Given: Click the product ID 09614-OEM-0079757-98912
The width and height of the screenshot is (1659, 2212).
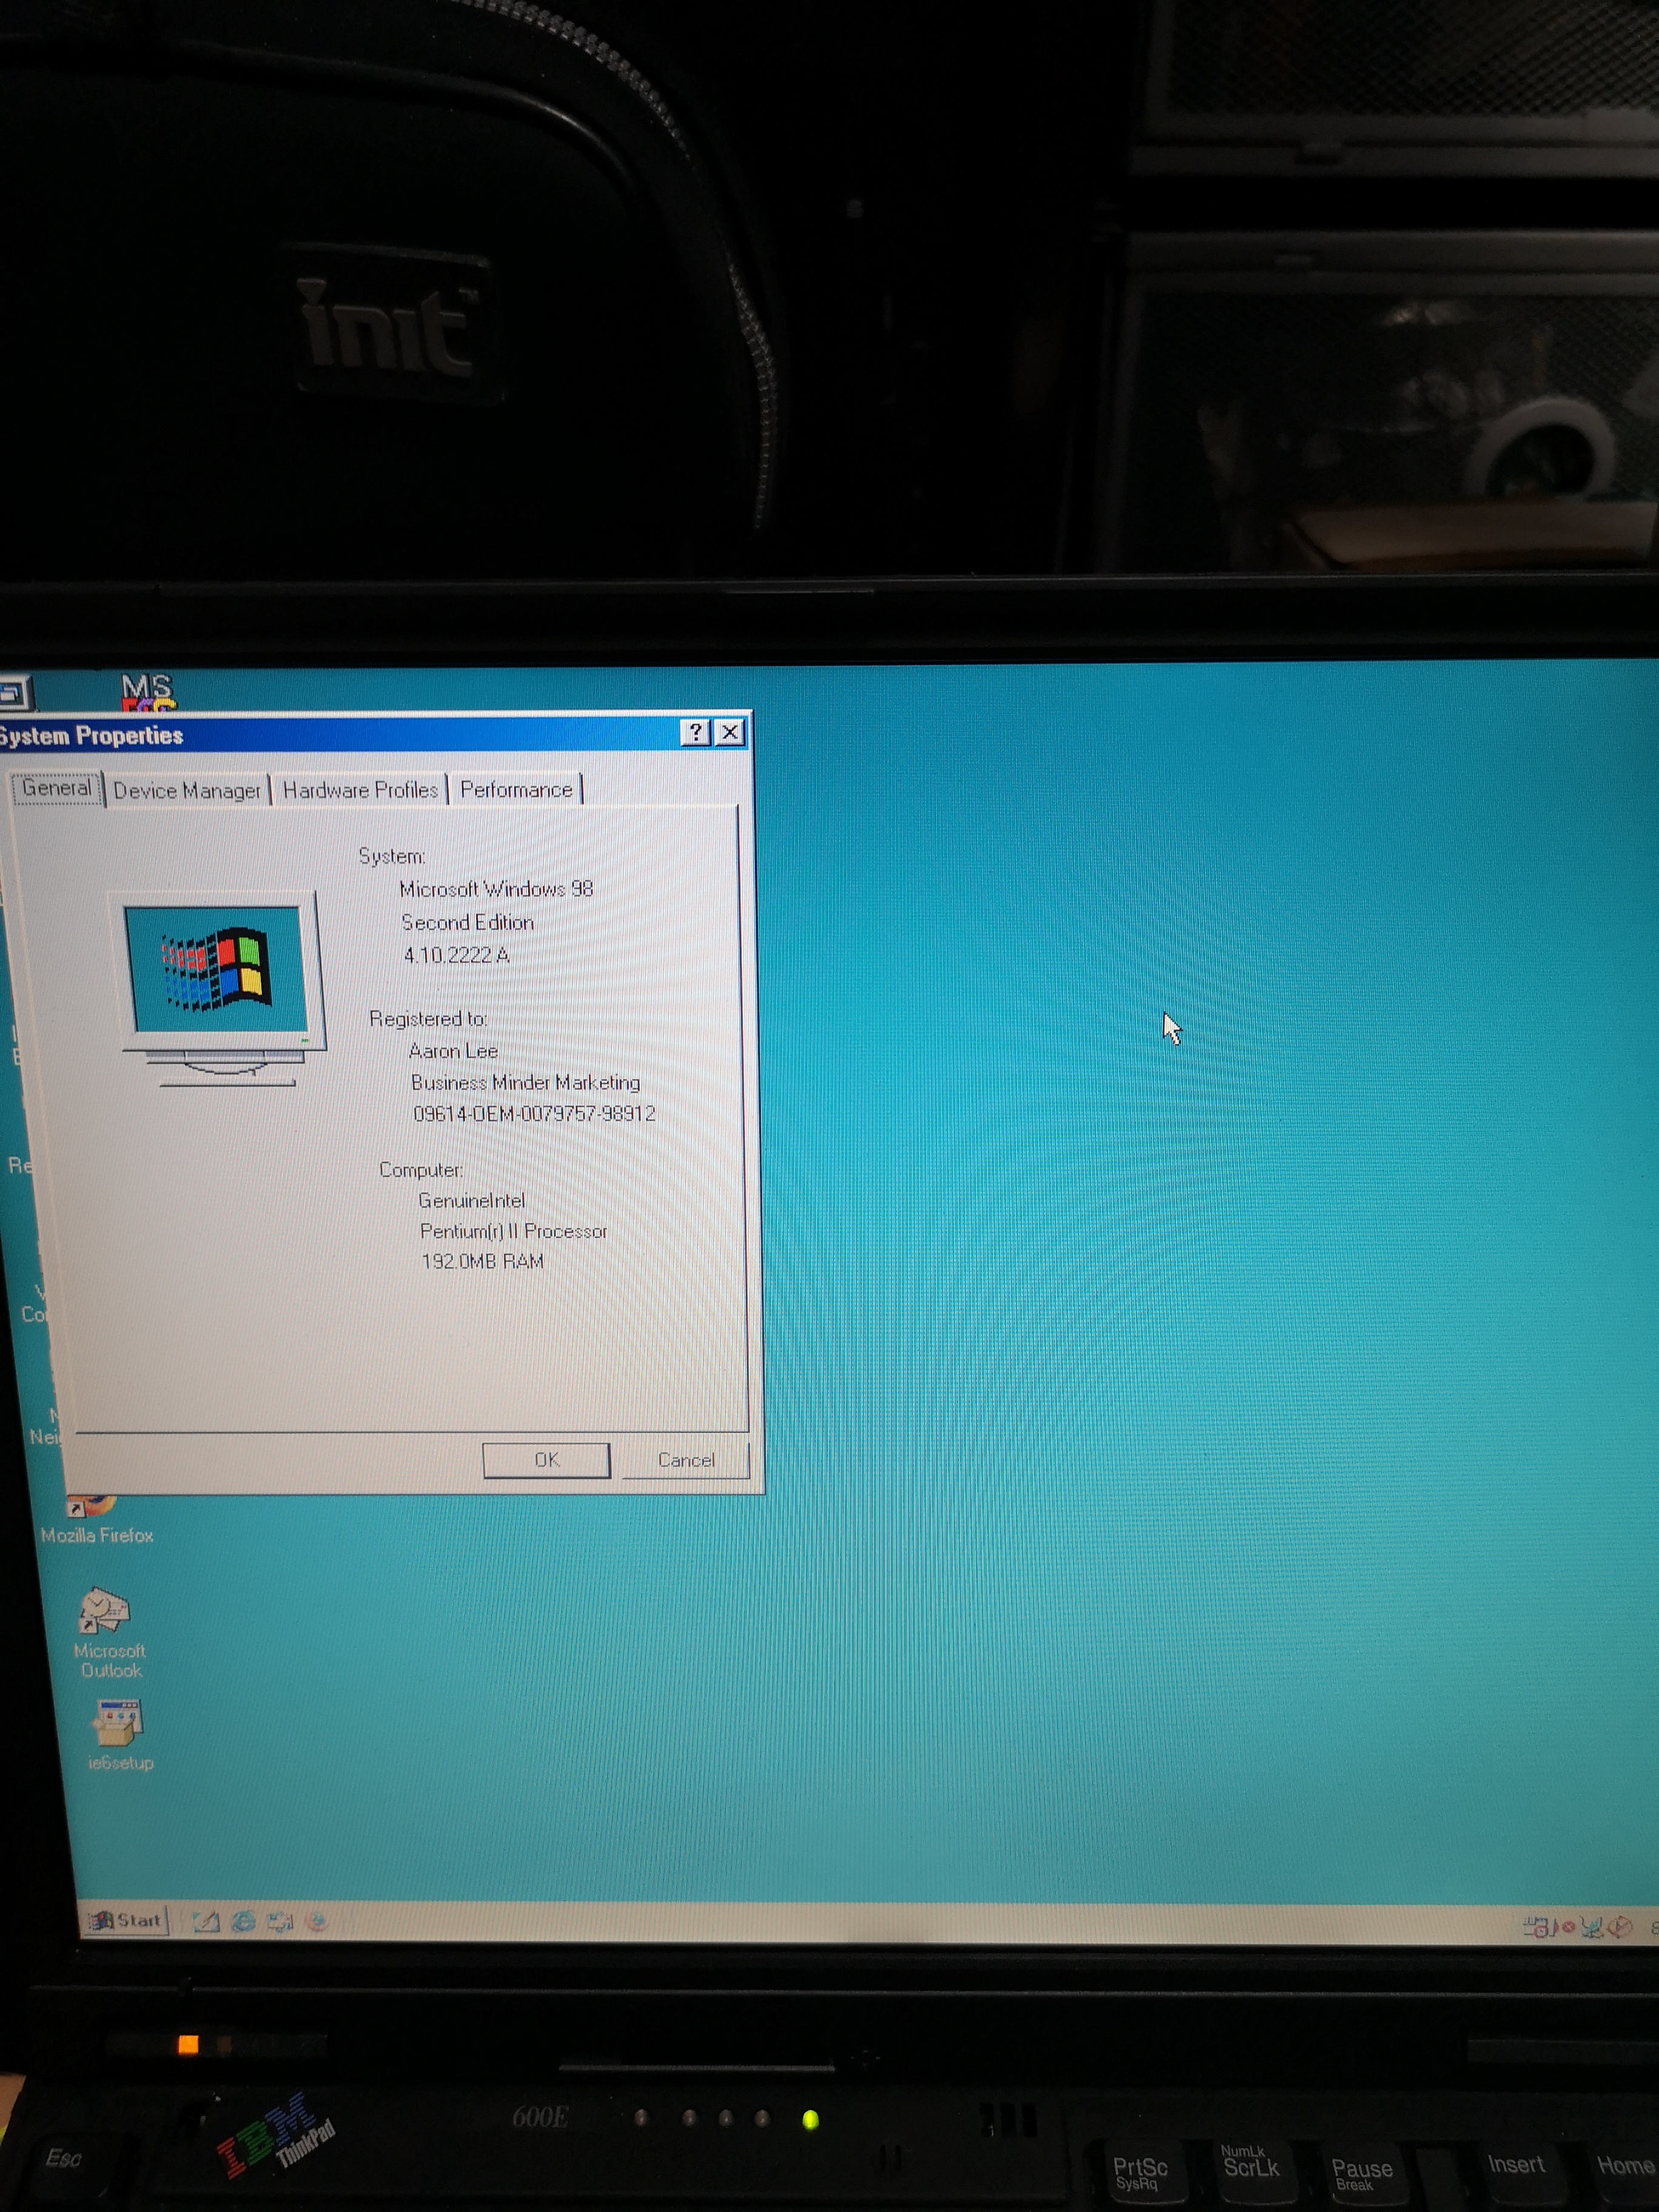Looking at the screenshot, I should (534, 1113).
